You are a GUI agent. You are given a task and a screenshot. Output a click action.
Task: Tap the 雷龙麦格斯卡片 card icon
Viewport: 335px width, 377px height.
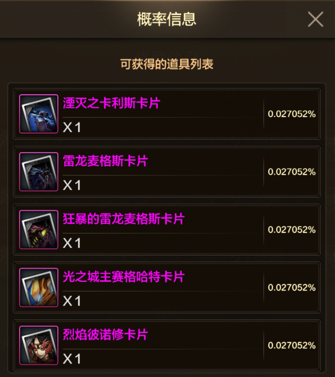39,171
